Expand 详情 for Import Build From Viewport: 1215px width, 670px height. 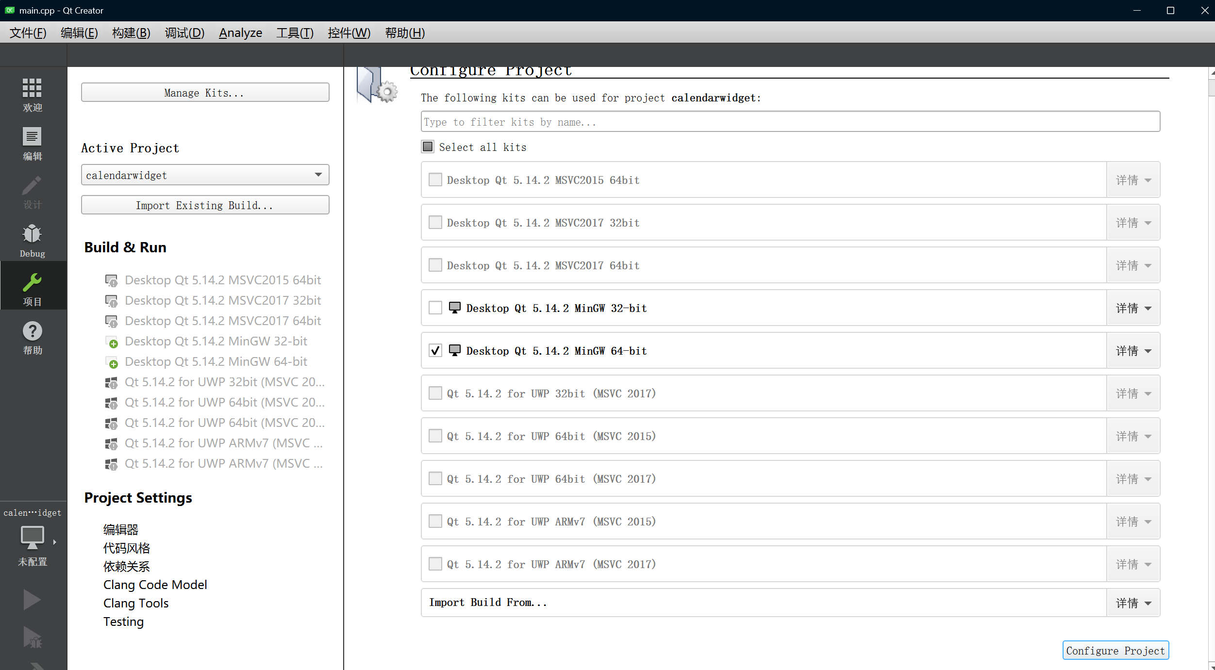[x=1133, y=603]
